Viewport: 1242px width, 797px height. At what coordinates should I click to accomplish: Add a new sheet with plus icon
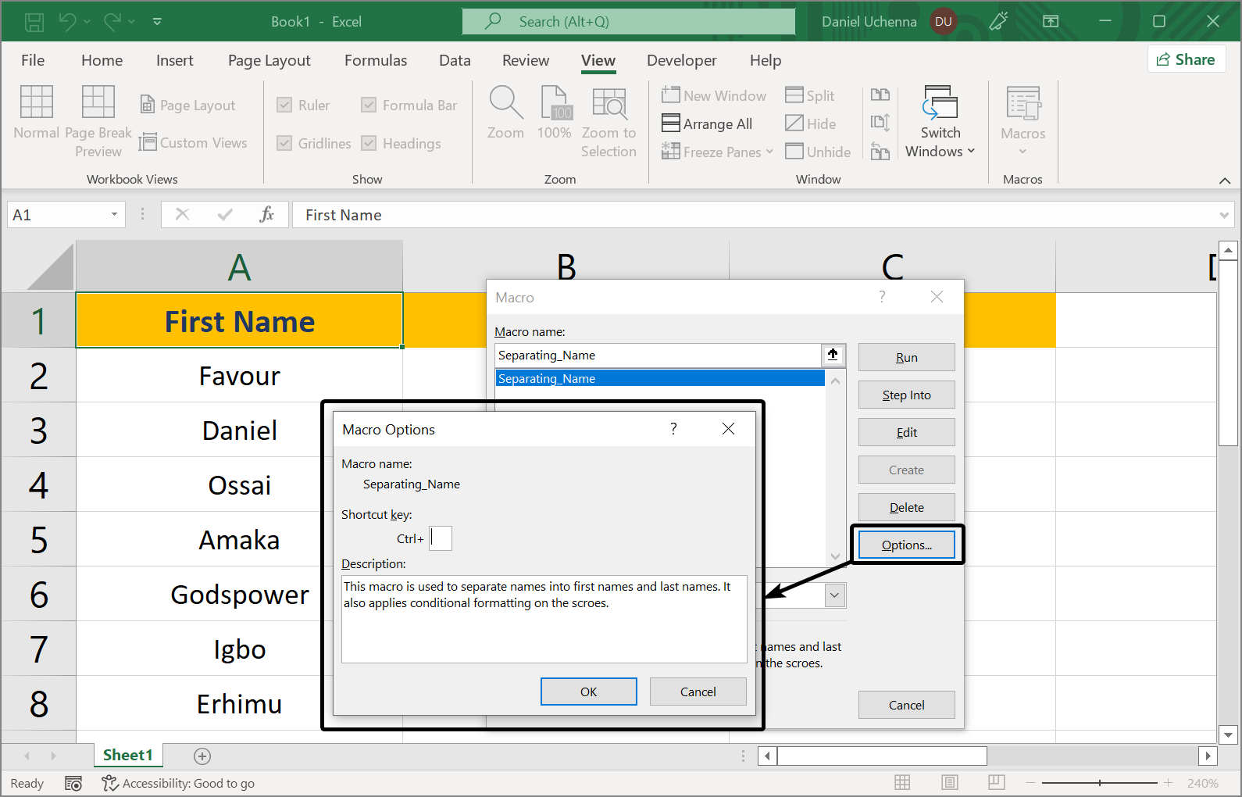click(202, 756)
